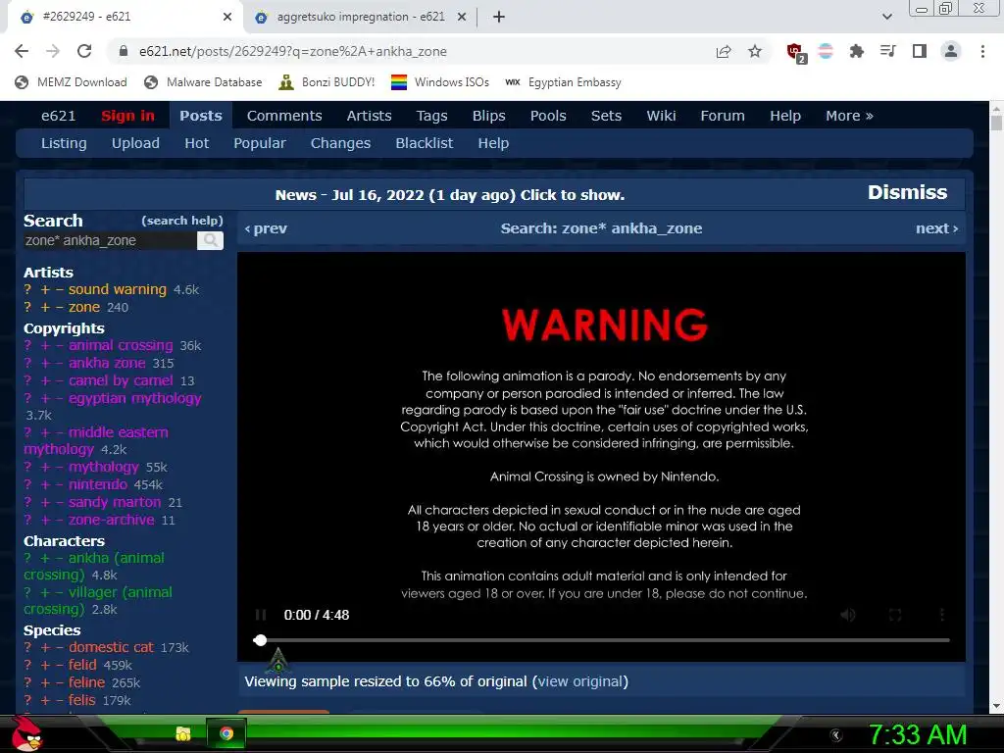Viewport: 1004px width, 753px height.
Task: Open the Extensions puzzle-piece menu
Action: 857,51
